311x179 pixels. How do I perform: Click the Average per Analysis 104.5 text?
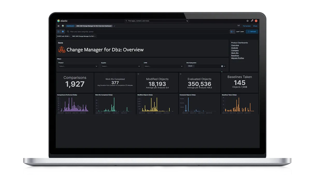200,88
